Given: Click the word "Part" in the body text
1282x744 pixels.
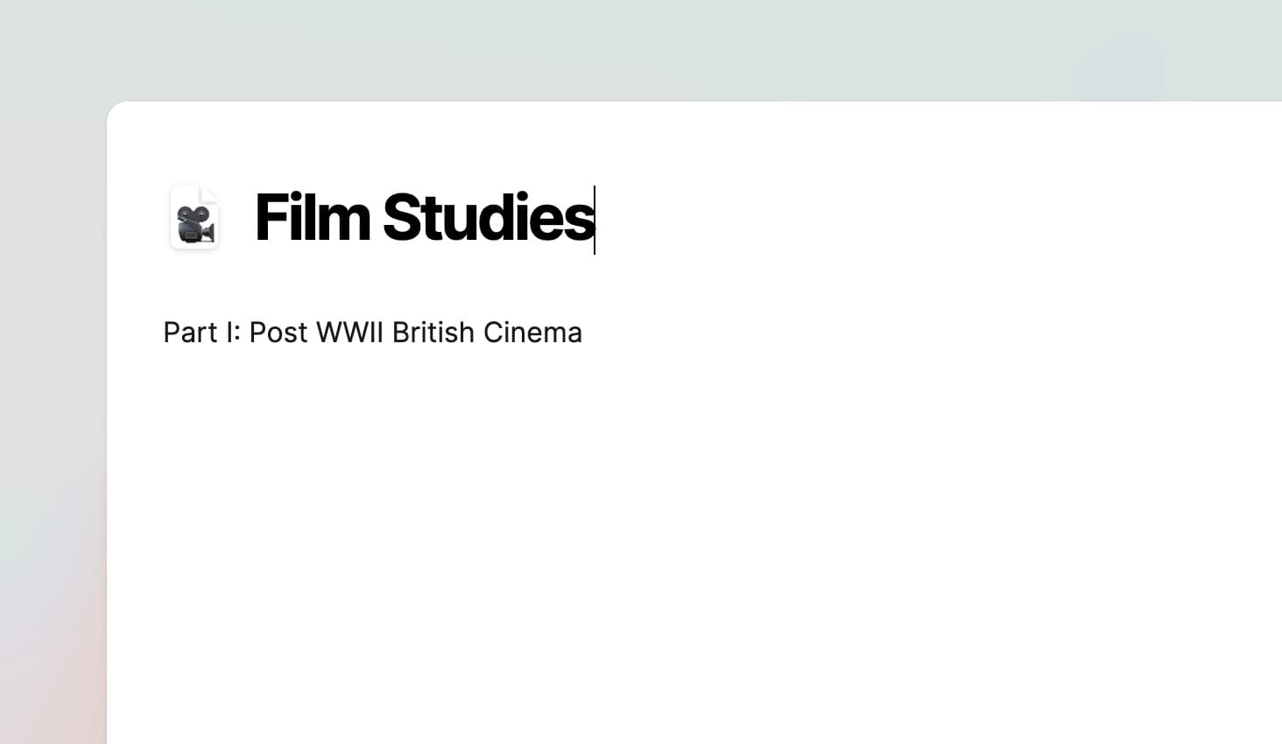Looking at the screenshot, I should 190,333.
